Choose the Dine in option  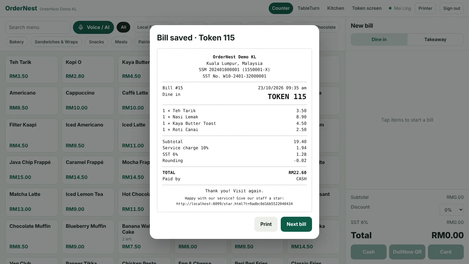(x=379, y=39)
